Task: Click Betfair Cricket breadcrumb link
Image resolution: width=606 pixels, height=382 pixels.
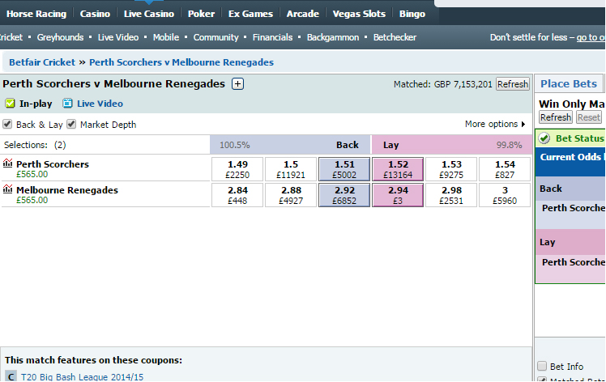Action: pos(42,62)
